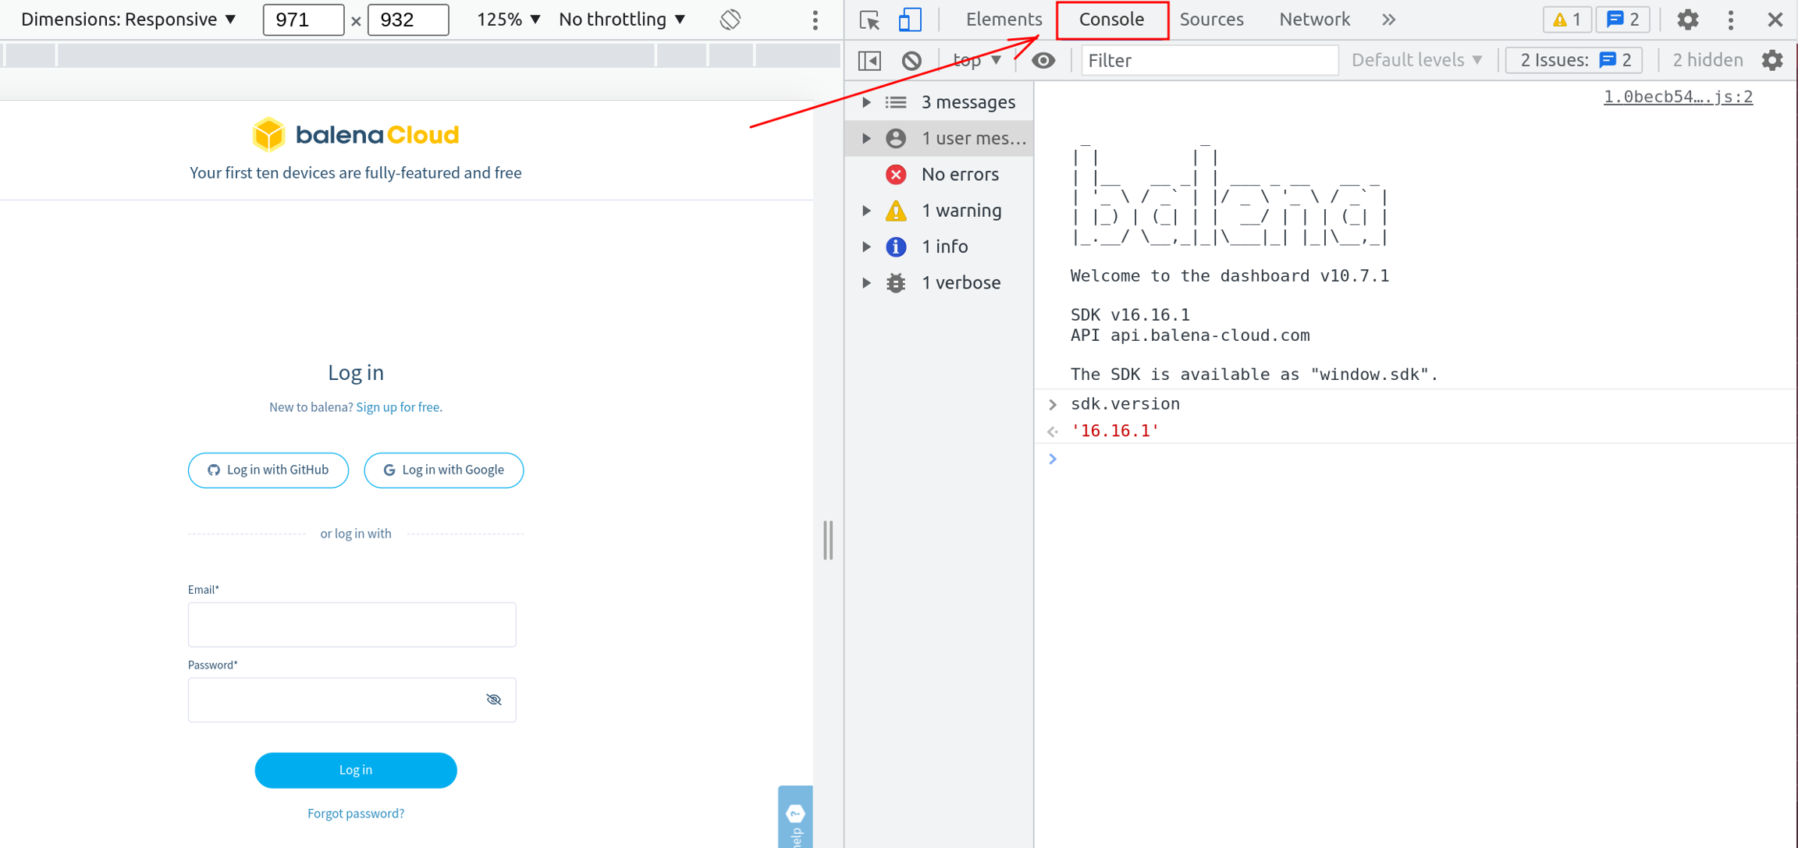Toggle the device toolbar icon
The width and height of the screenshot is (1798, 848).
click(909, 20)
